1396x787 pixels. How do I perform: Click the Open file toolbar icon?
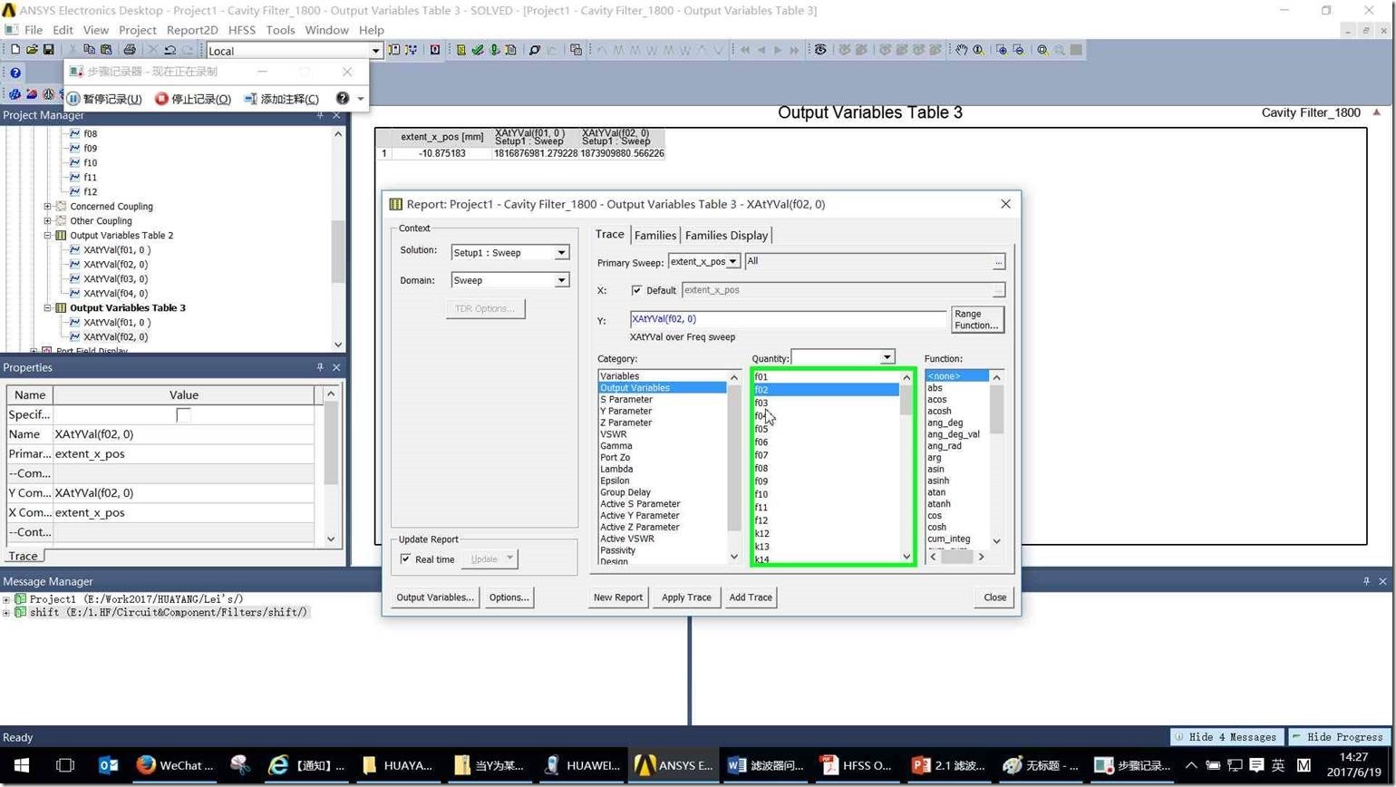click(x=32, y=50)
